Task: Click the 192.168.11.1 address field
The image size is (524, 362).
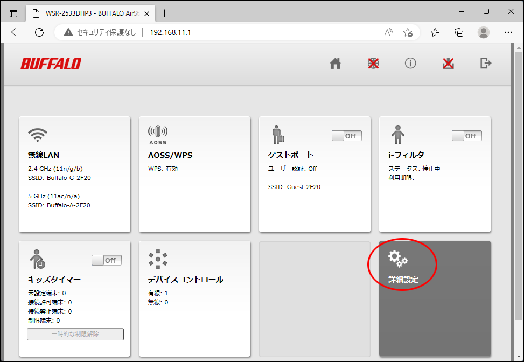Action: (170, 32)
